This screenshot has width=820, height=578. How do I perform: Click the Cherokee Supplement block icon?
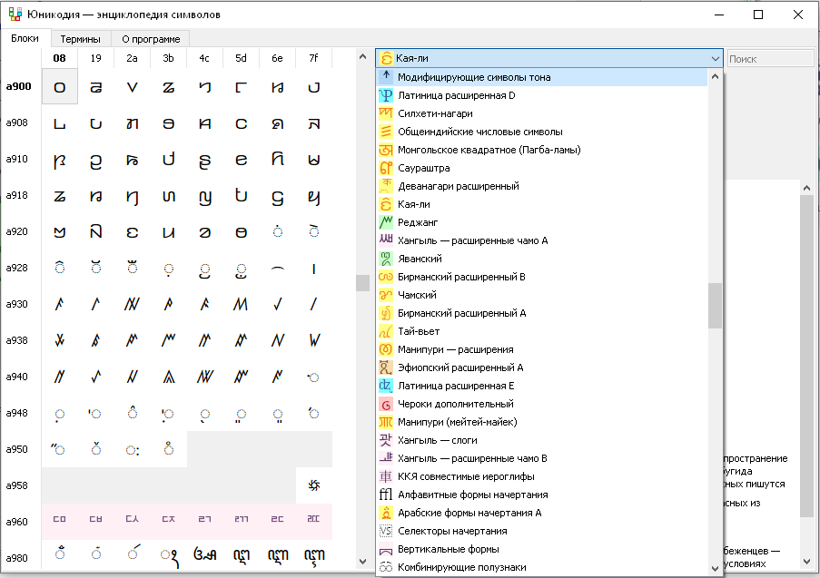(x=386, y=404)
